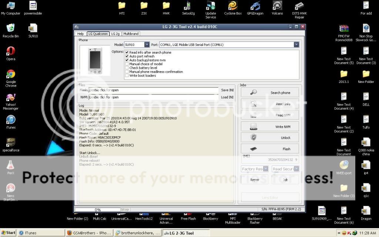
Task: Click the Flash file path field
Action: [154, 90]
